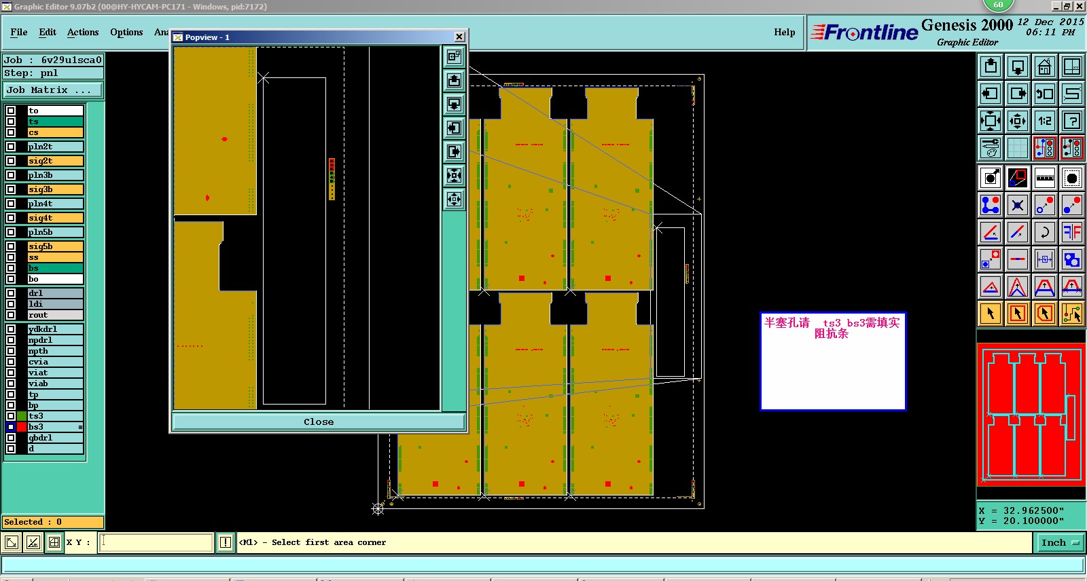
Task: Click Popview pan right icon
Action: point(454,152)
